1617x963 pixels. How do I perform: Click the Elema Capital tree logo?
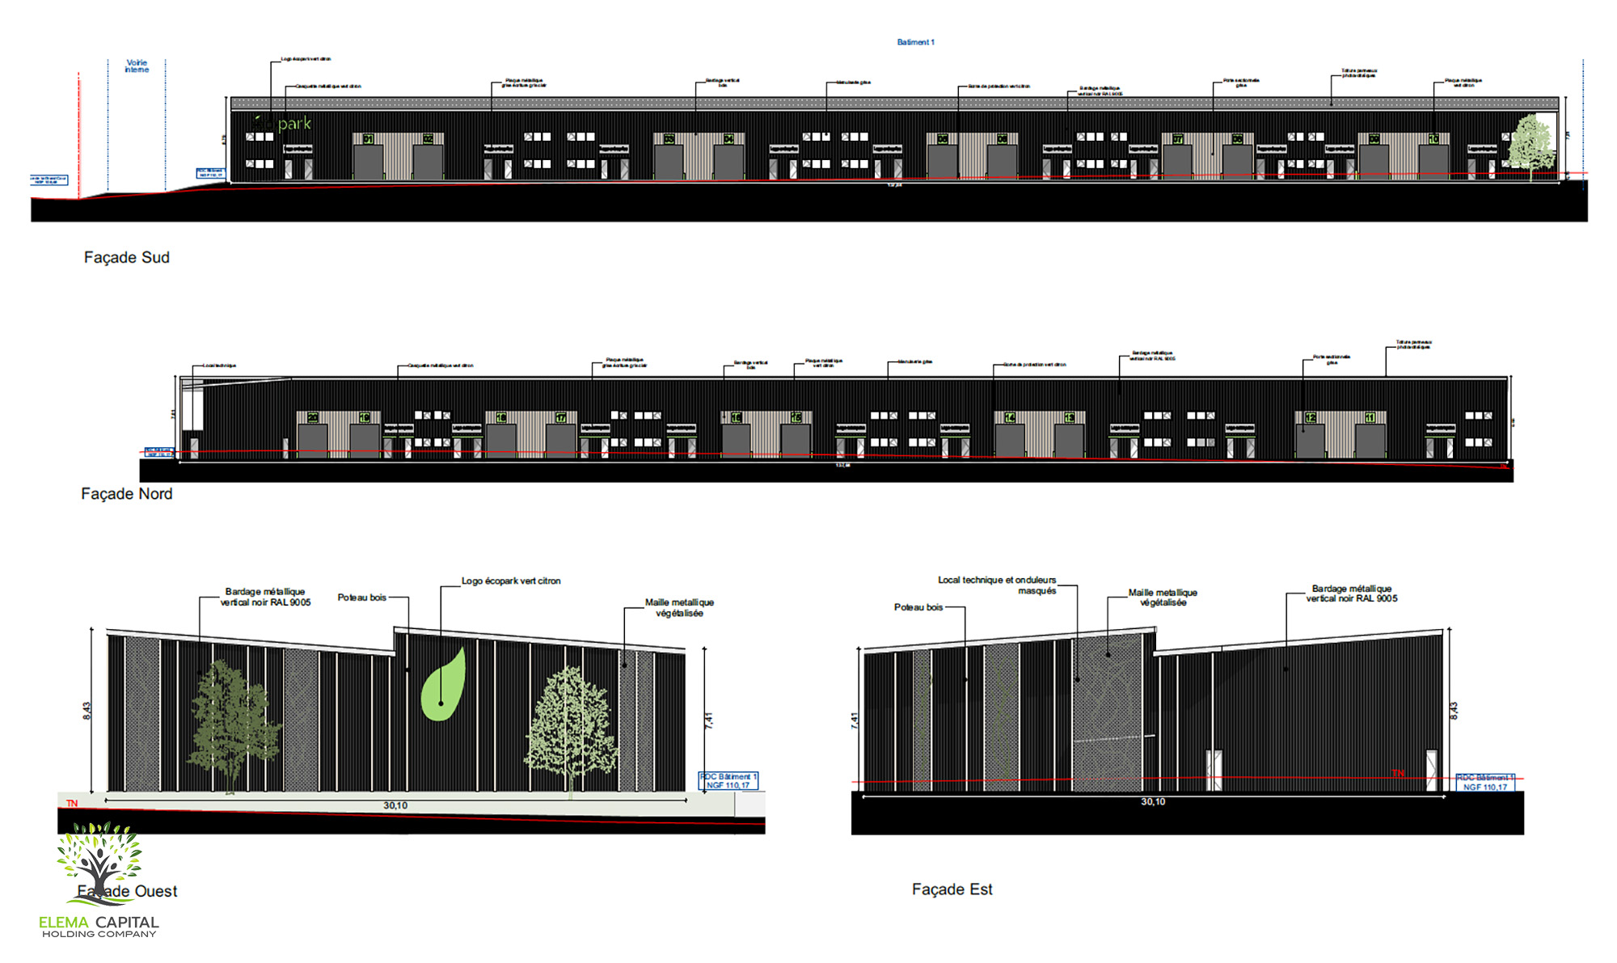(x=99, y=861)
